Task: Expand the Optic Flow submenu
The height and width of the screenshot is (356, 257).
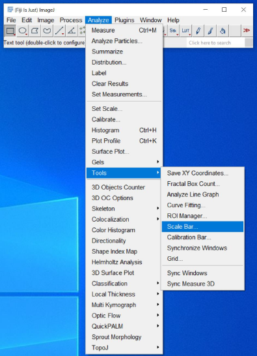Action: 124,316
